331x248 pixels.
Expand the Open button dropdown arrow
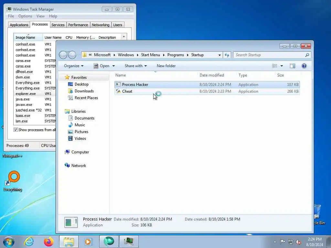pos(113,66)
